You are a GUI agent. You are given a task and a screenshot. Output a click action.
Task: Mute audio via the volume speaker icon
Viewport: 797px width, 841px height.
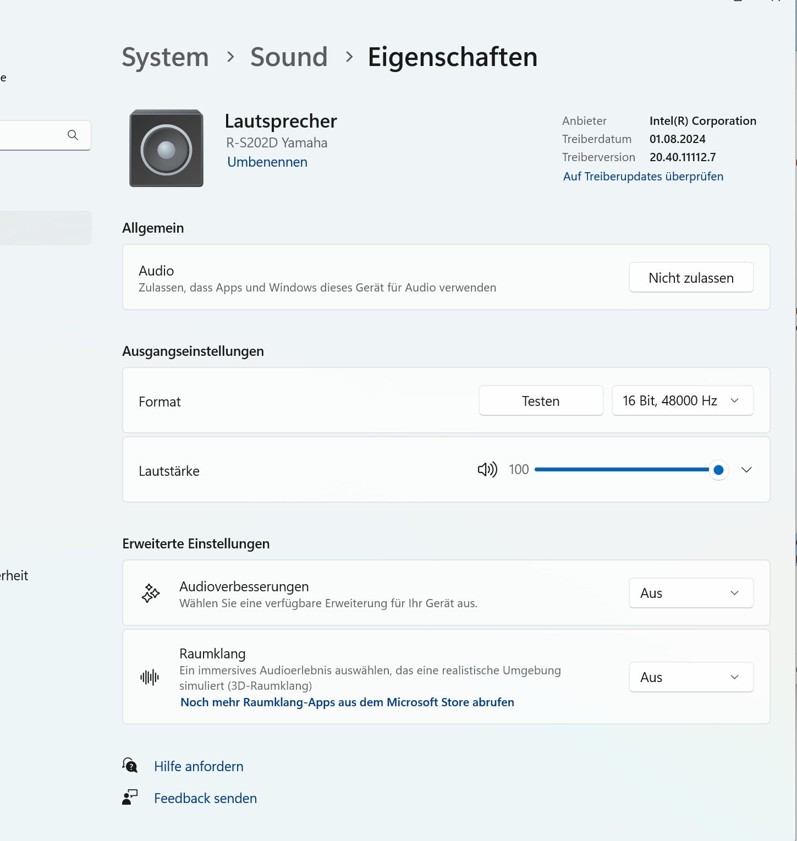[487, 470]
